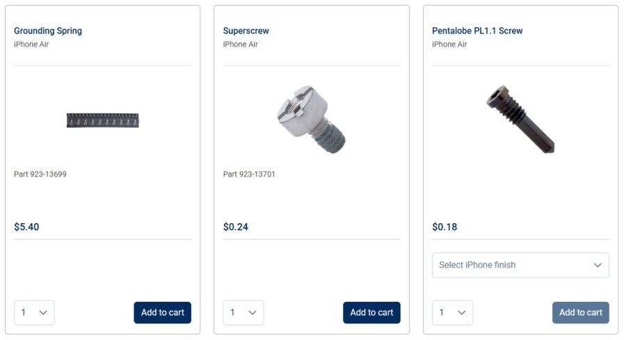Screen dimensions: 624x340
Task: Click iPhone Air subtitle under Superscrew
Action: [x=241, y=44]
